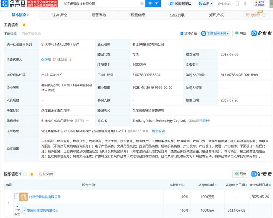Switch to the 经营风险 tab
273x218 pixels.
tap(99, 15)
